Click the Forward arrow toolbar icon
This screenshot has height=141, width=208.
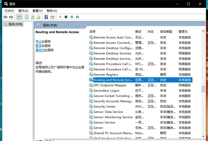coord(11,17)
